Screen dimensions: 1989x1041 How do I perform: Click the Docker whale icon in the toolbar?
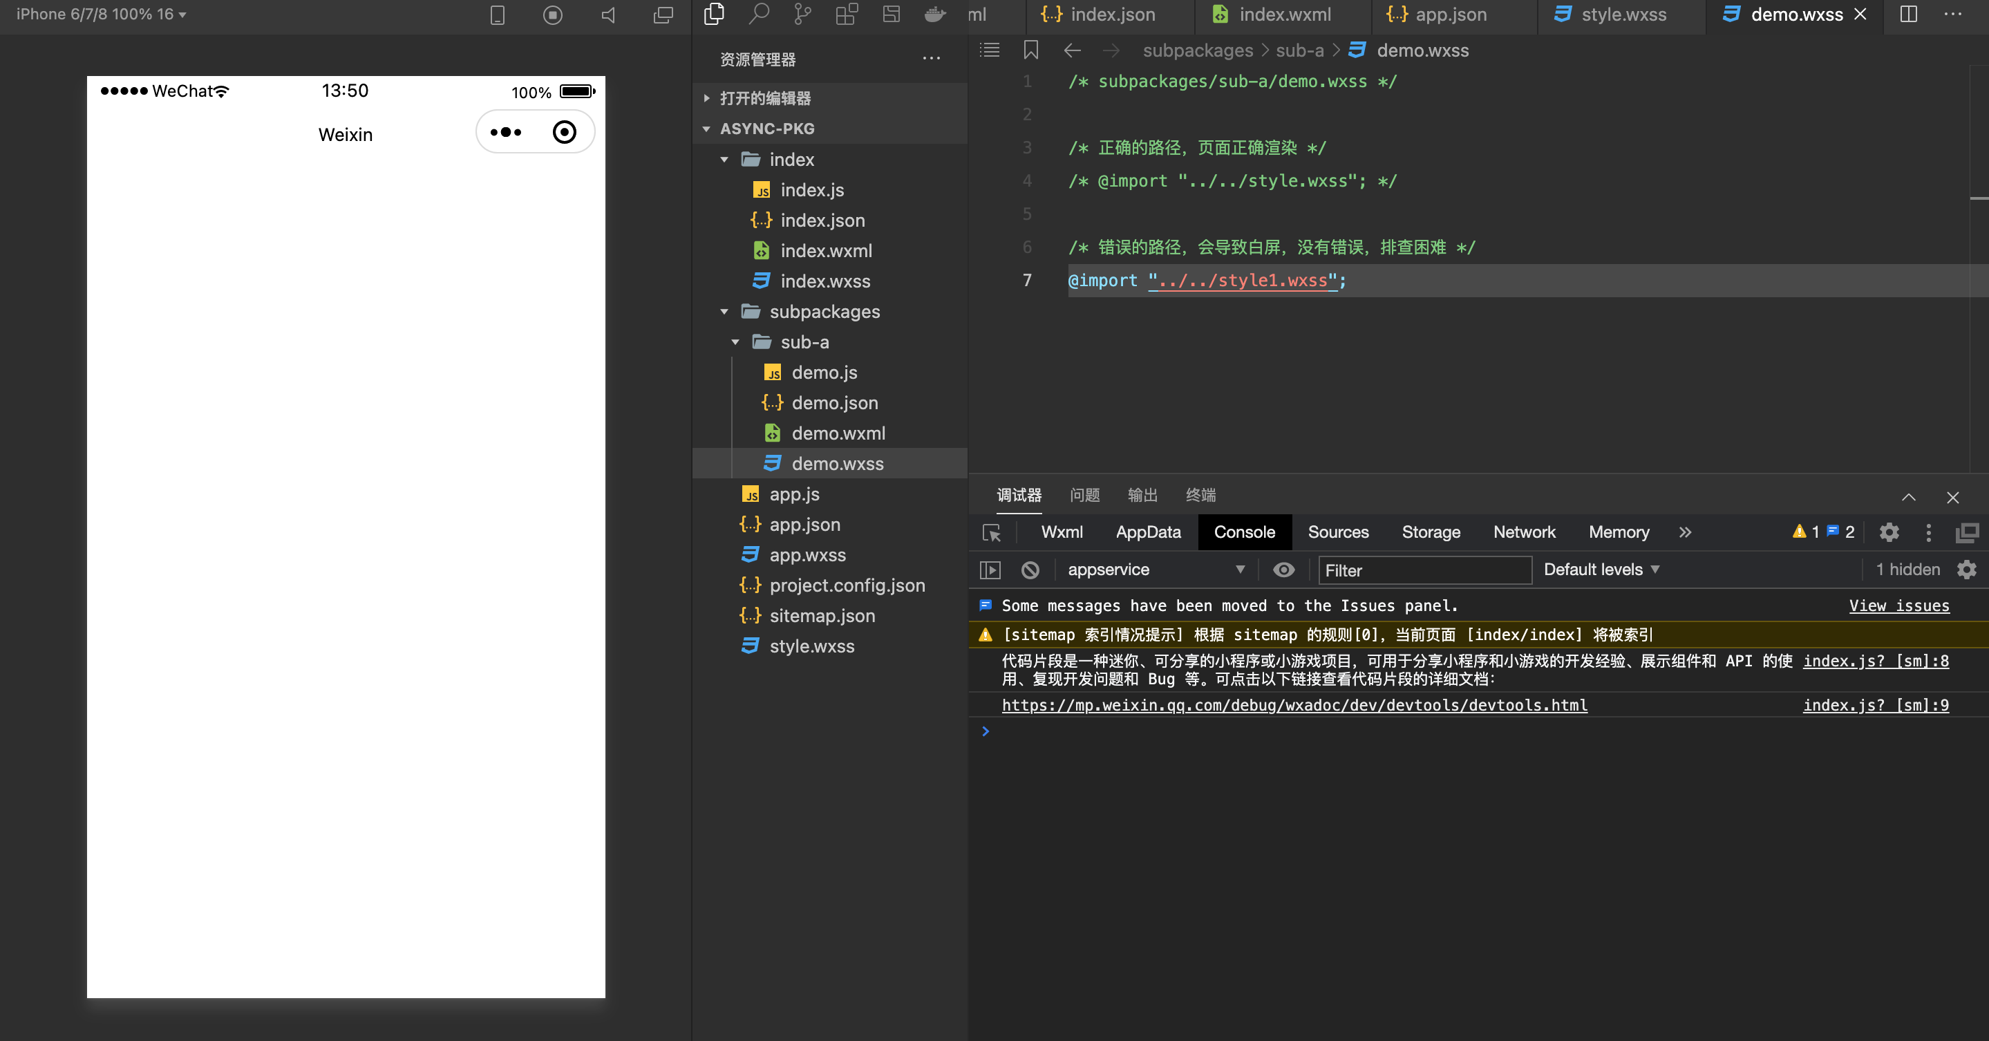(x=935, y=14)
